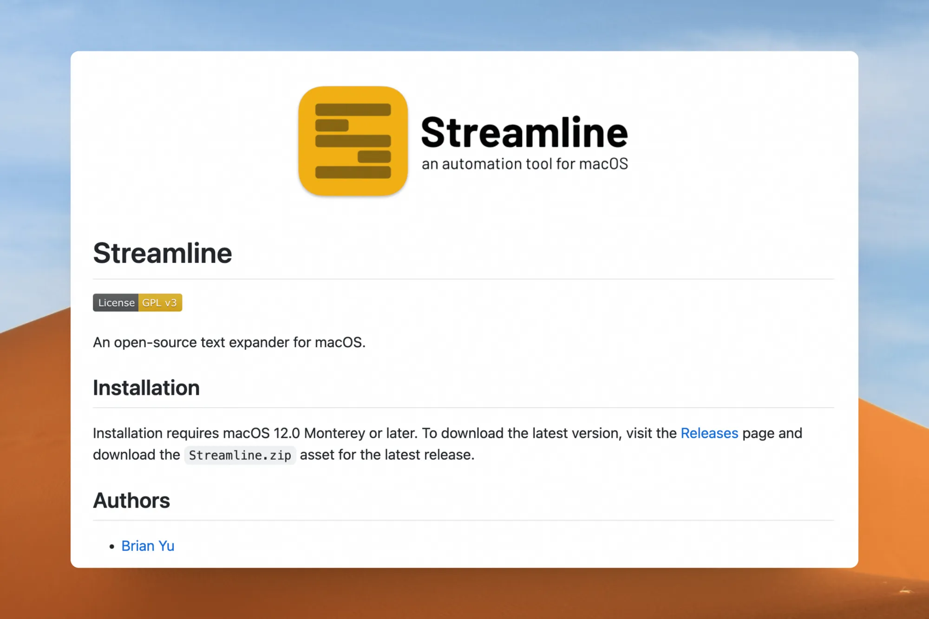Click the gray License badge label

point(116,303)
